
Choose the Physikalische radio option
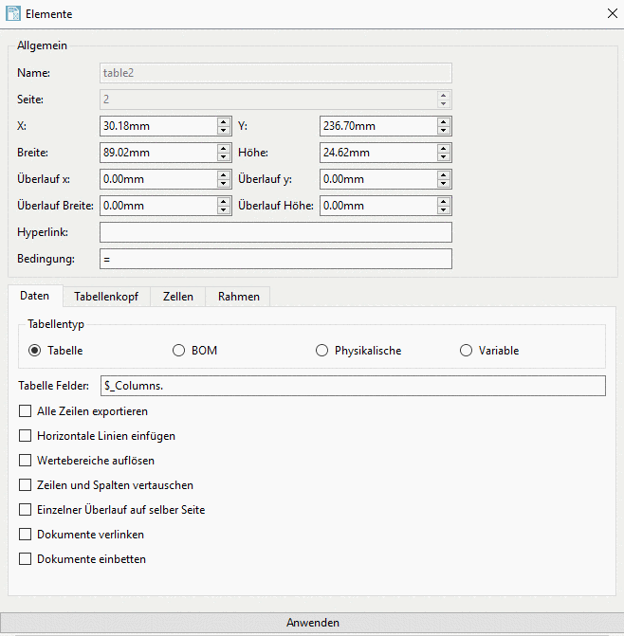coord(321,351)
